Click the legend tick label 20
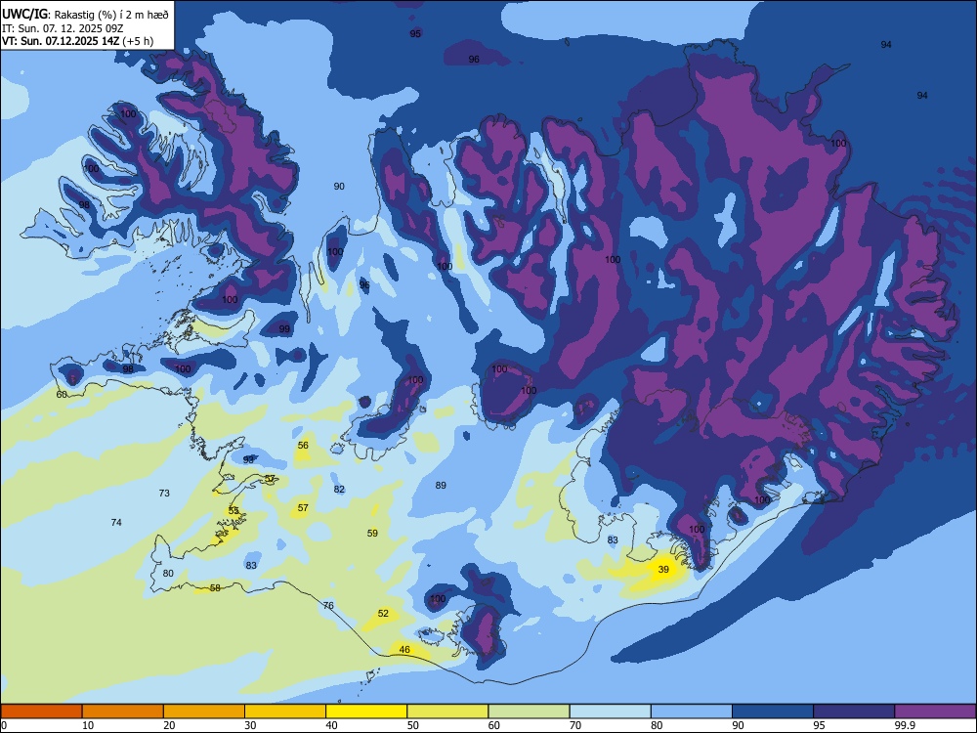 pos(169,725)
